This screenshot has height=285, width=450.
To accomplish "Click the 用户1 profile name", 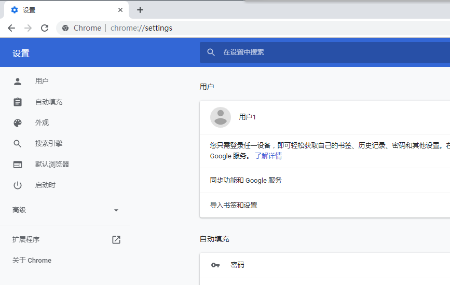I will point(248,117).
